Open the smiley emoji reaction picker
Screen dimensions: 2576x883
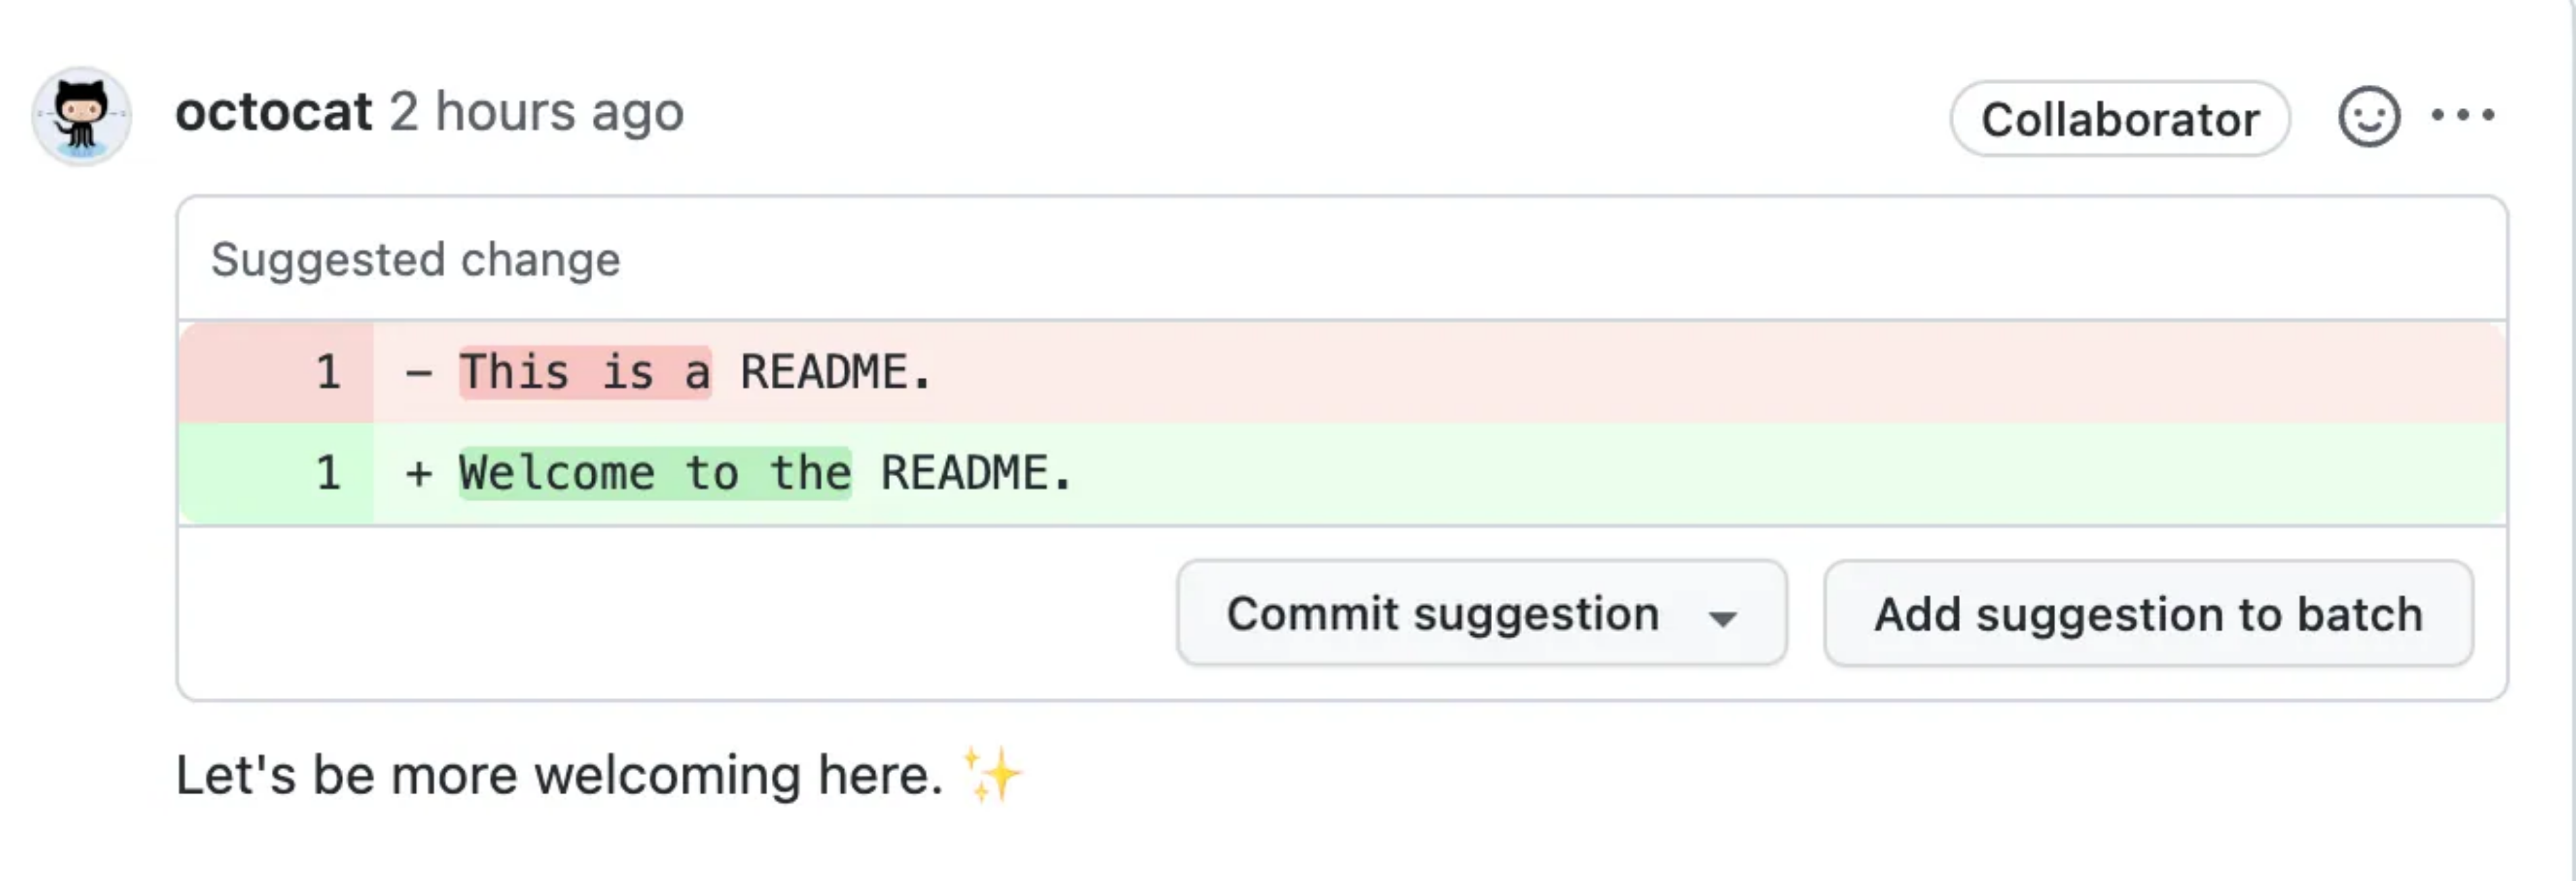(x=2368, y=117)
